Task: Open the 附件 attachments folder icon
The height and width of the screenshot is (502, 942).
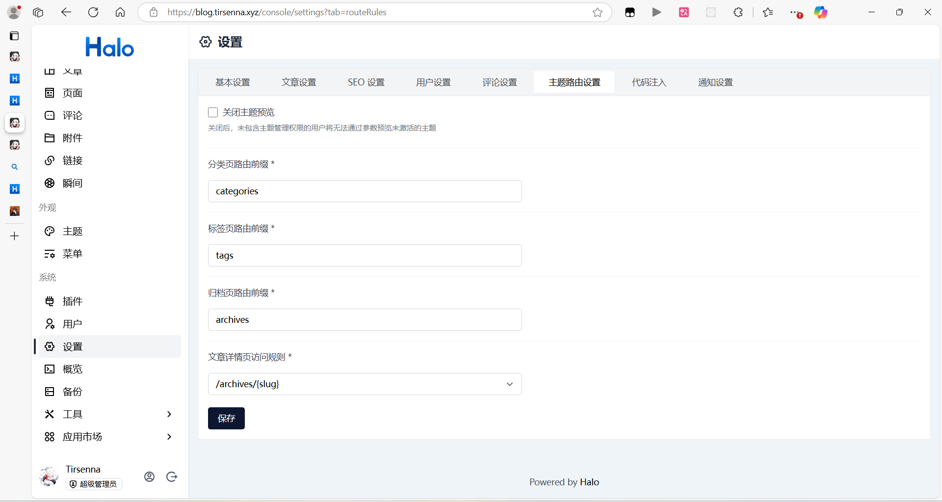Action: click(50, 138)
